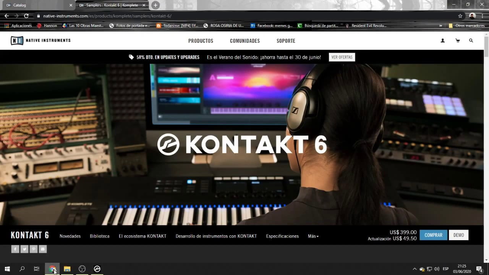This screenshot has width=489, height=275.
Task: Open El ecosistema KONTAKT section
Action: tap(142, 236)
